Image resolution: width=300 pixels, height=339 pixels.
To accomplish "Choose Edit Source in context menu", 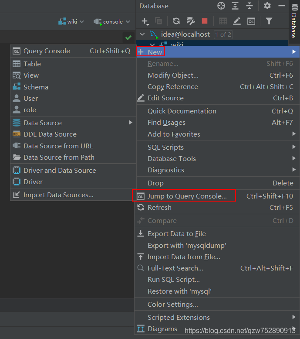I will click(218, 98).
